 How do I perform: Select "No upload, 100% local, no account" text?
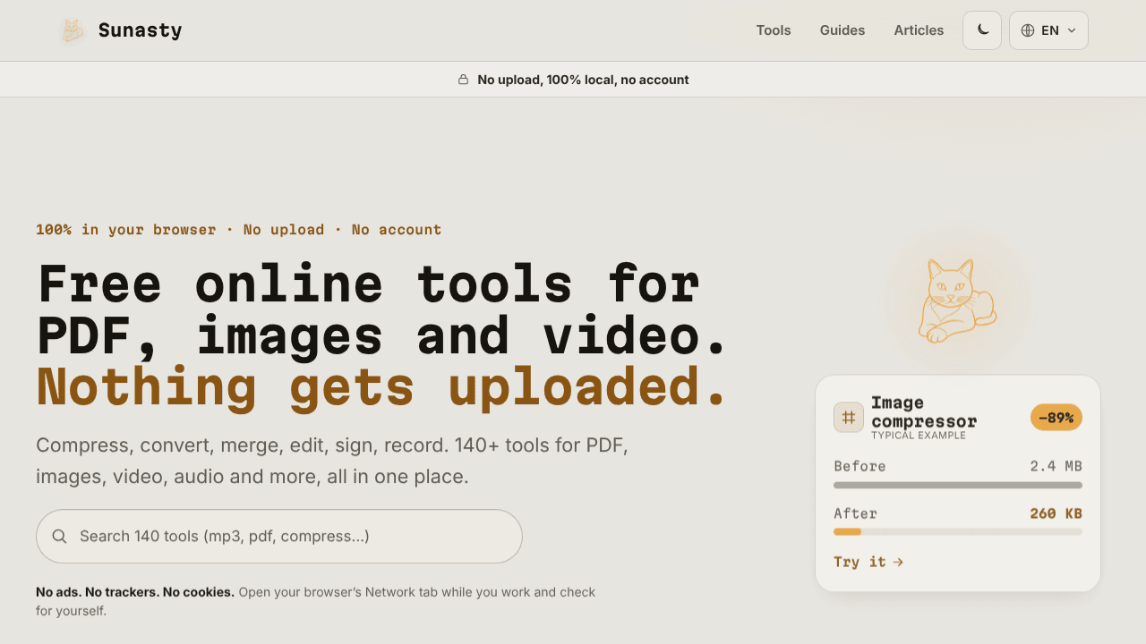point(583,80)
